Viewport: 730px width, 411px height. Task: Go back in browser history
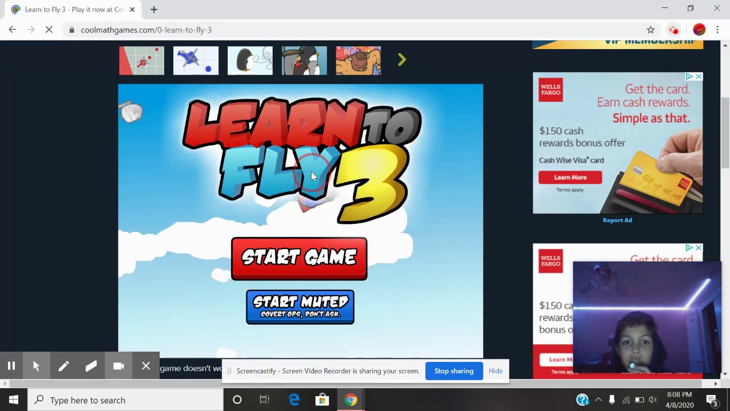tap(13, 30)
